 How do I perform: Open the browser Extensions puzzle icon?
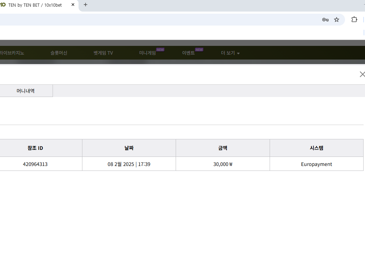coord(354,20)
